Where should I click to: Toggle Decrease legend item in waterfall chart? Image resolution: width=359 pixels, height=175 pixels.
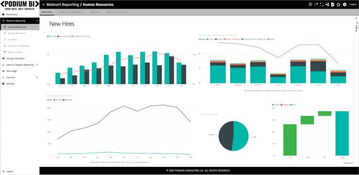pos(285,105)
